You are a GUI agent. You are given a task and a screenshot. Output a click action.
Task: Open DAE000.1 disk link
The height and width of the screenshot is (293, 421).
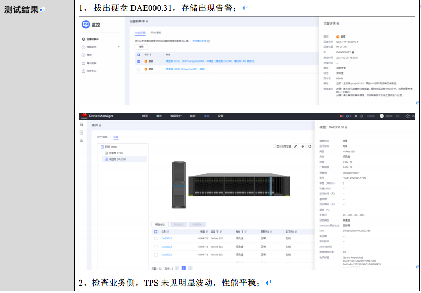coord(167,247)
